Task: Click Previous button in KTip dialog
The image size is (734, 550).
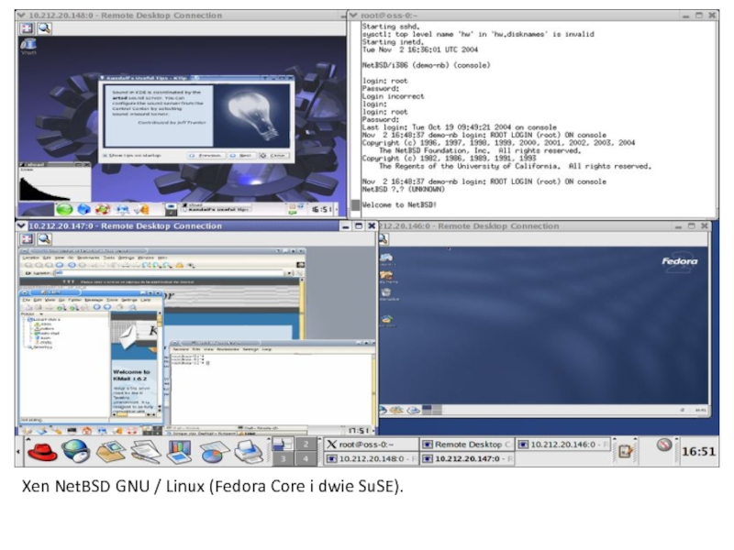Action: click(206, 155)
